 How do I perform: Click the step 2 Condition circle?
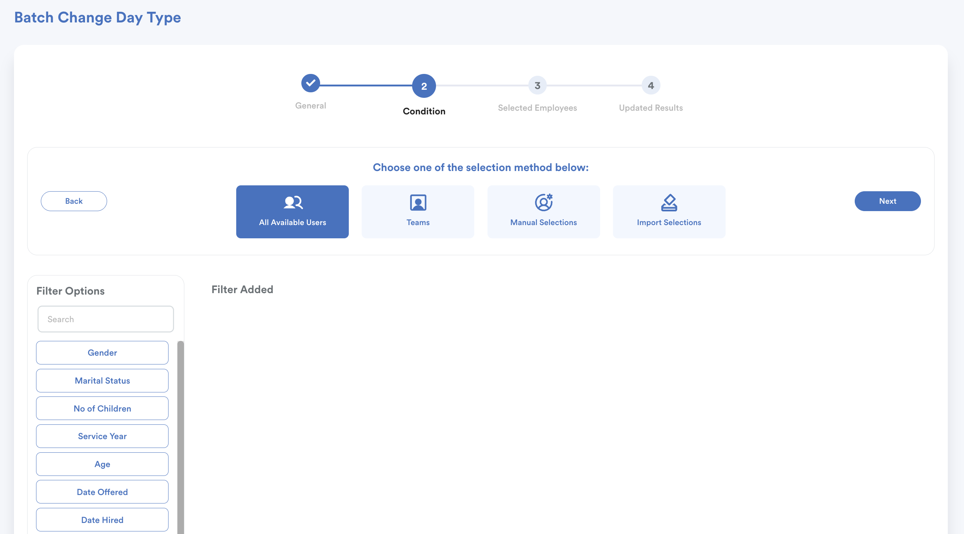423,86
